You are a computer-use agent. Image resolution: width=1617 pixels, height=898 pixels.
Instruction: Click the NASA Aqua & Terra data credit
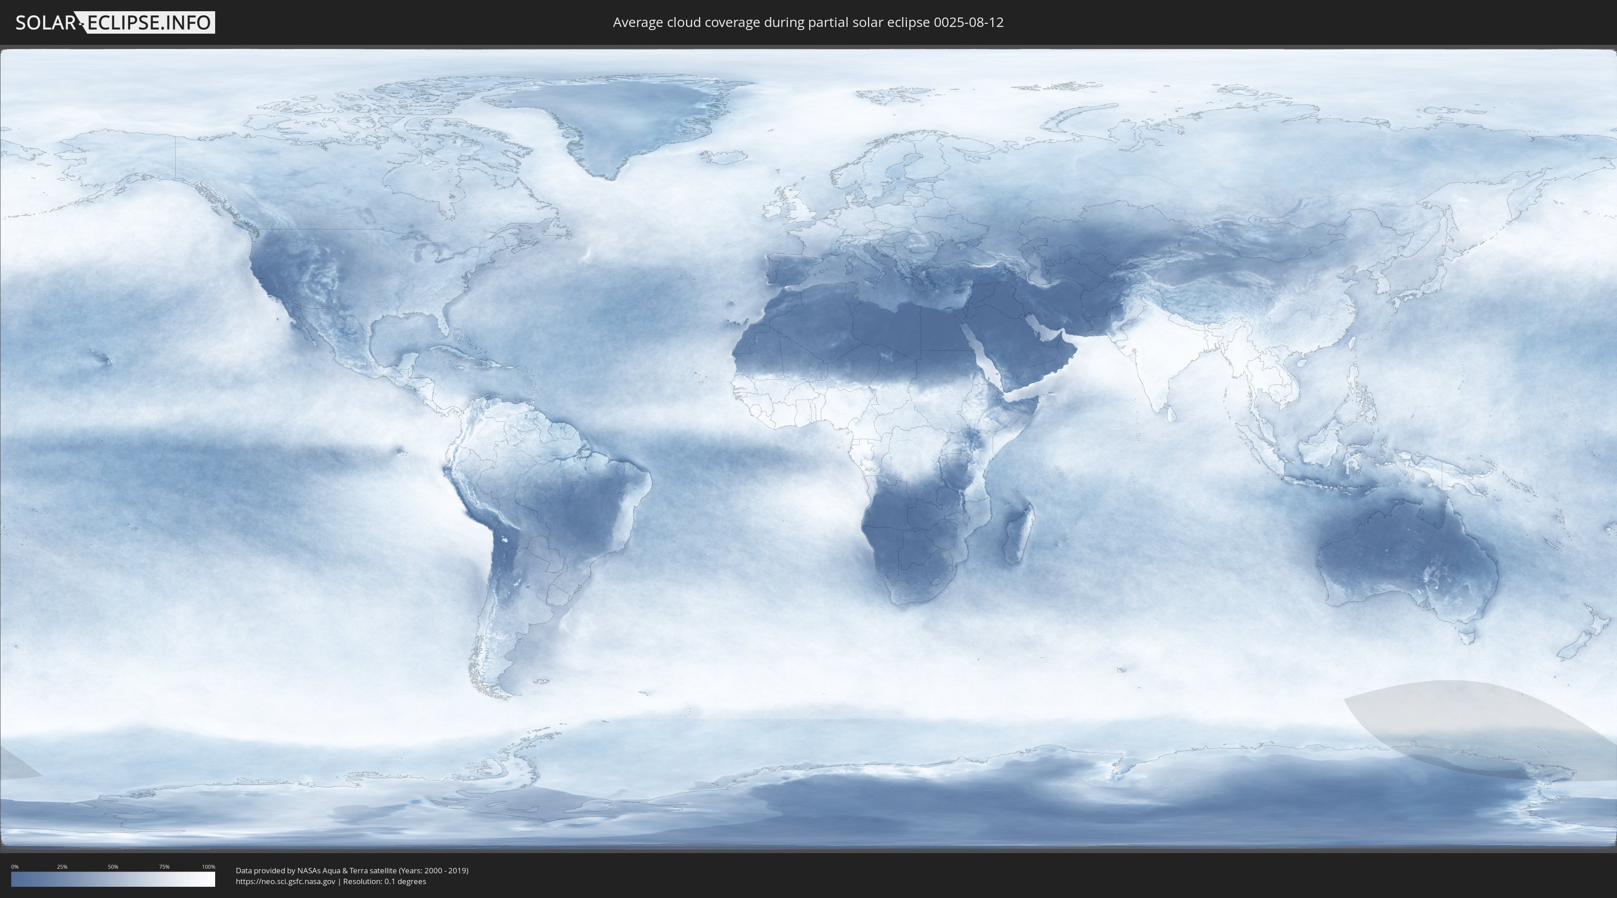pyautogui.click(x=352, y=871)
